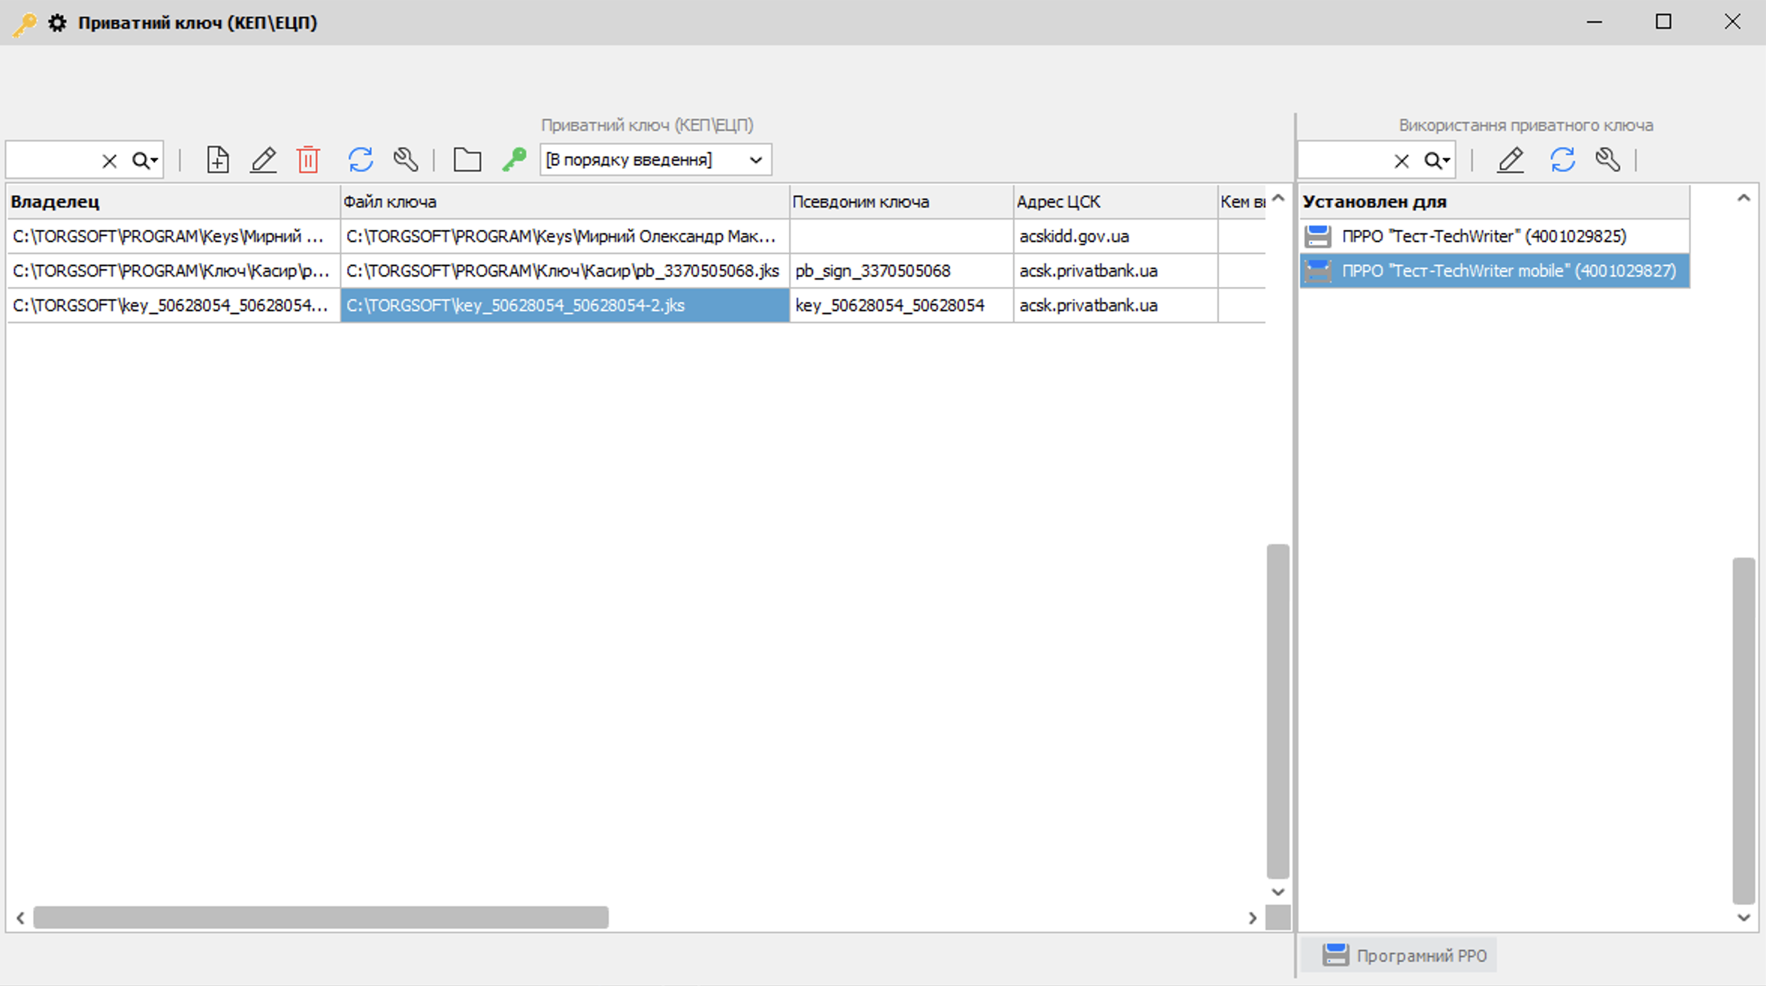The width and height of the screenshot is (1766, 986).
Task: Select acsk.privatbank.ua in the pb_sign_3370505068 row
Action: click(x=1115, y=271)
